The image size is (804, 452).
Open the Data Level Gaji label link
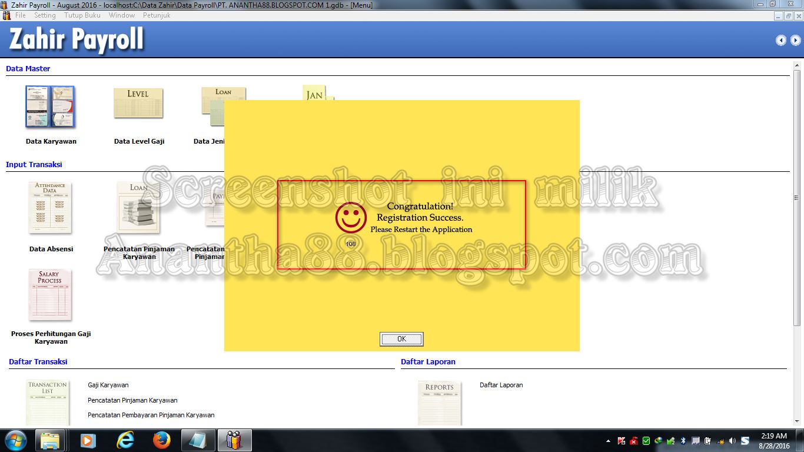click(x=139, y=141)
